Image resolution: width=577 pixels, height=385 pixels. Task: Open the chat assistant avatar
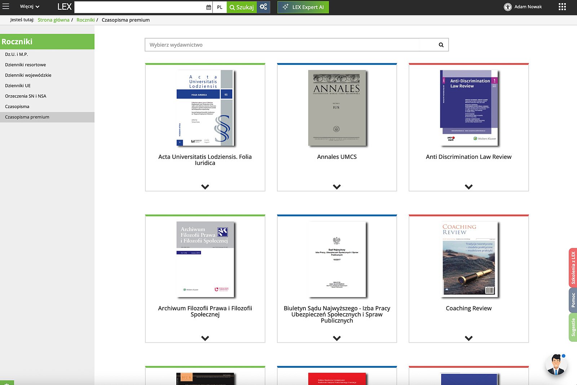(x=556, y=364)
